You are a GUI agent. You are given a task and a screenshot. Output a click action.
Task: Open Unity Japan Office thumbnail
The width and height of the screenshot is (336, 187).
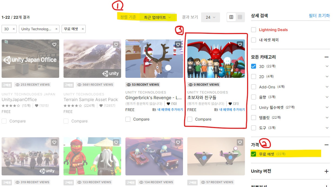point(30,59)
